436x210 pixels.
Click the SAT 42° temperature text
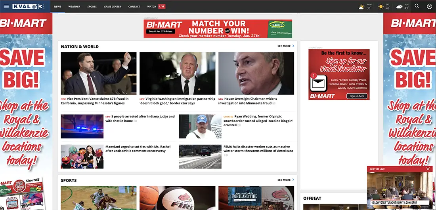(388, 8)
